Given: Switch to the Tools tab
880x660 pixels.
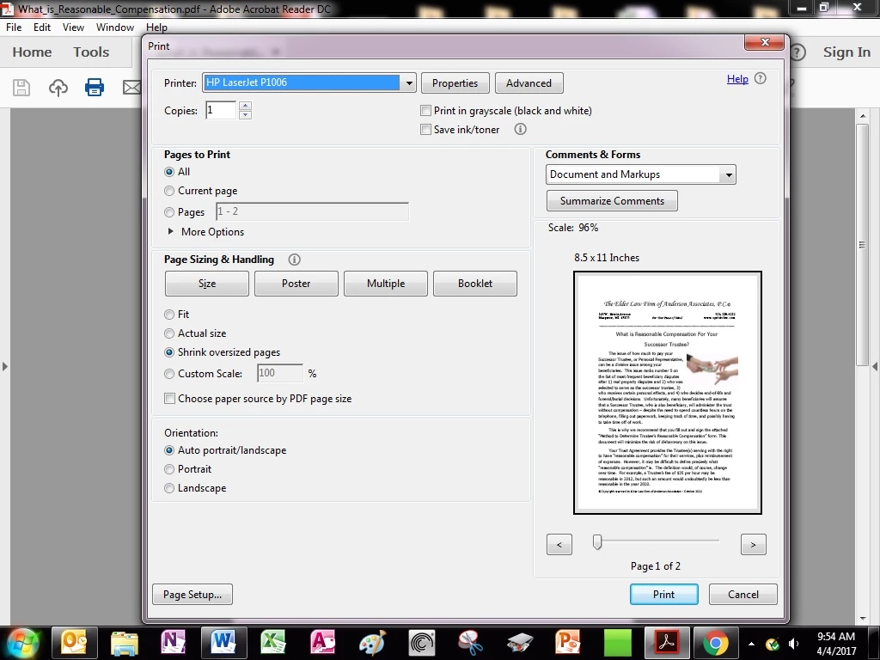Looking at the screenshot, I should point(91,52).
